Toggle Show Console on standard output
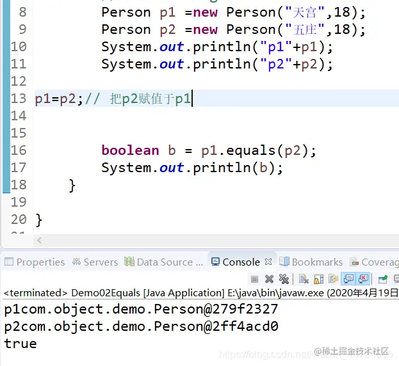 (x=348, y=279)
